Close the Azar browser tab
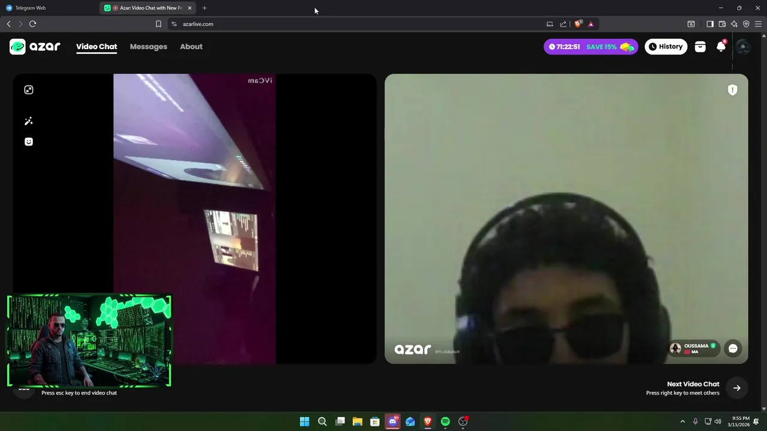Screen dimensions: 767x431 coord(189,8)
